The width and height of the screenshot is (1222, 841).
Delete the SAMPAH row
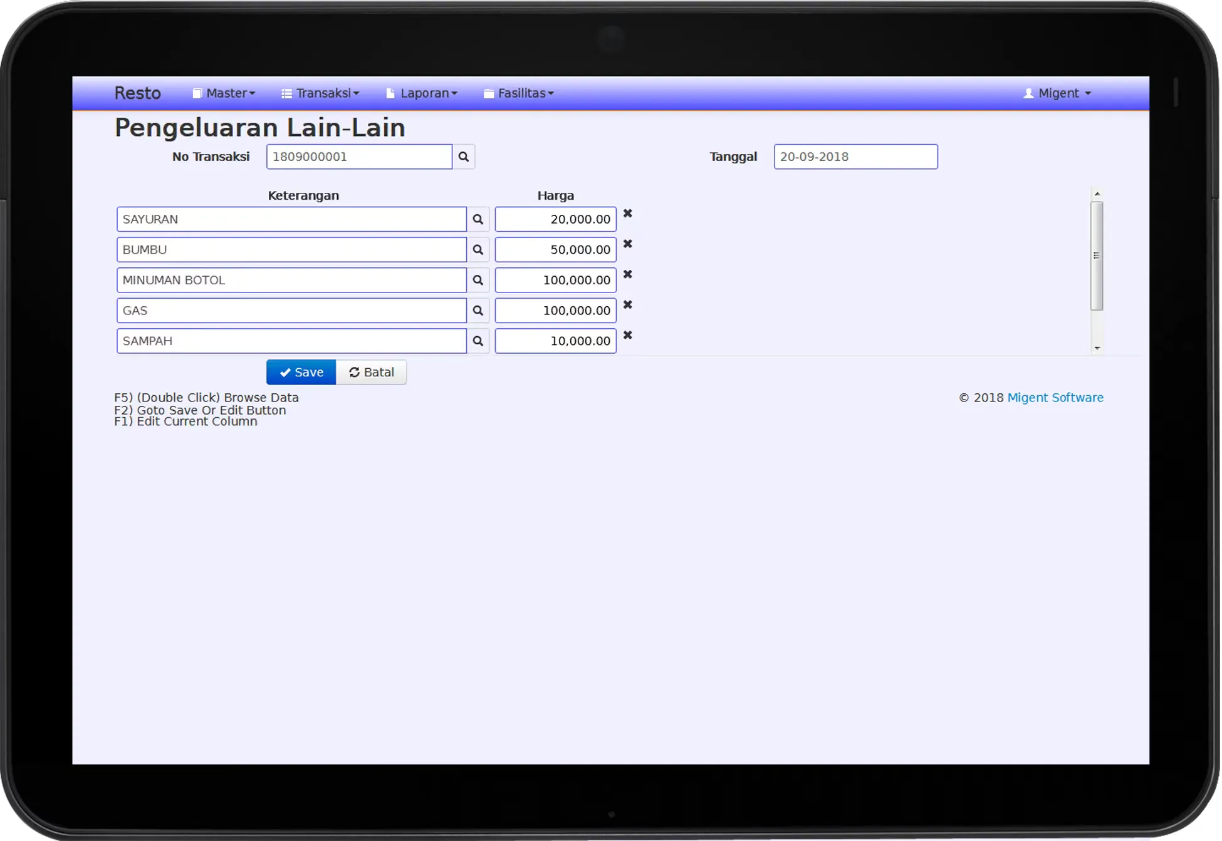pyautogui.click(x=627, y=335)
